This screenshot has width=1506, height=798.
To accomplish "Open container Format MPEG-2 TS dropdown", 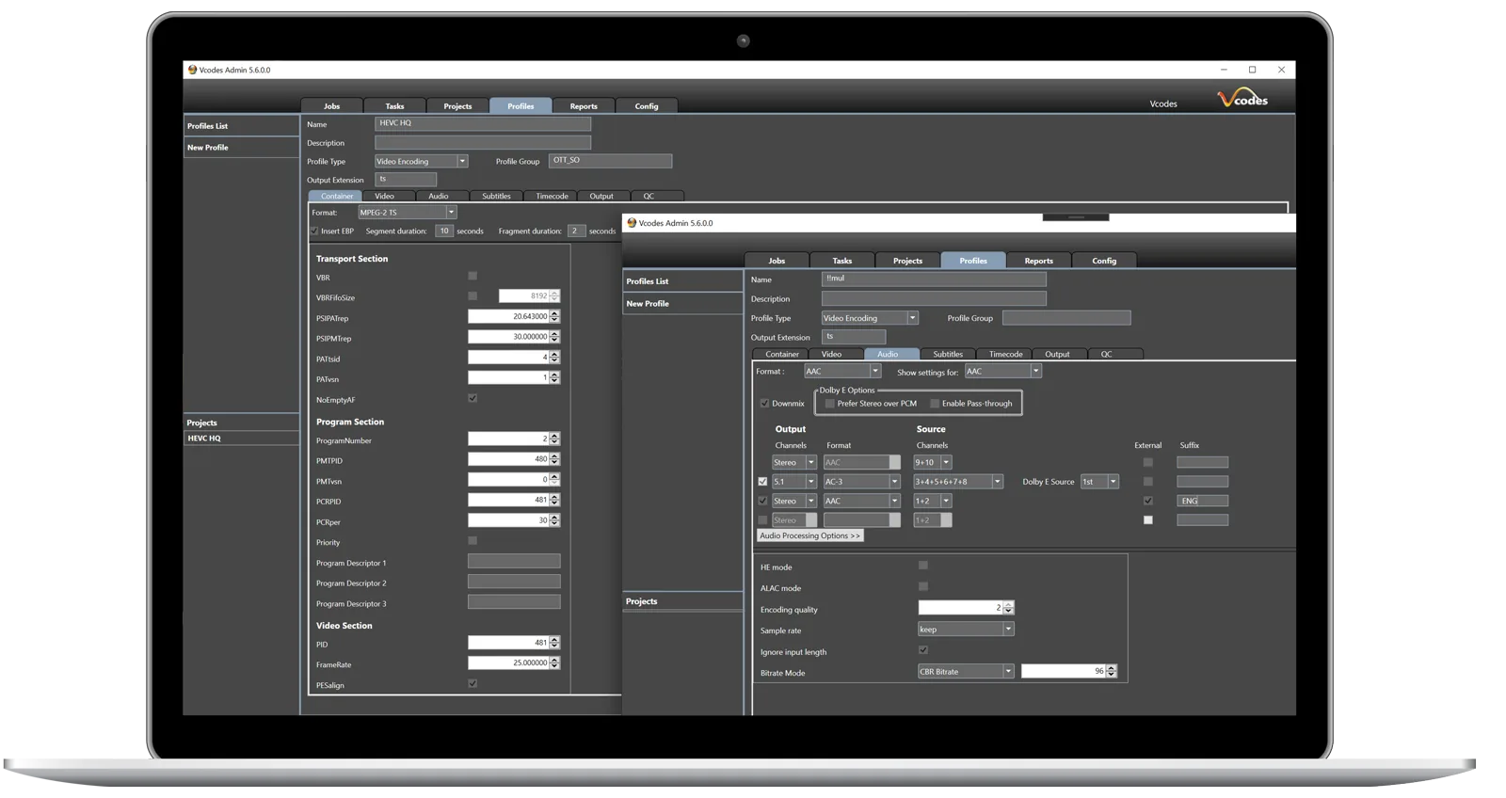I will (x=407, y=213).
